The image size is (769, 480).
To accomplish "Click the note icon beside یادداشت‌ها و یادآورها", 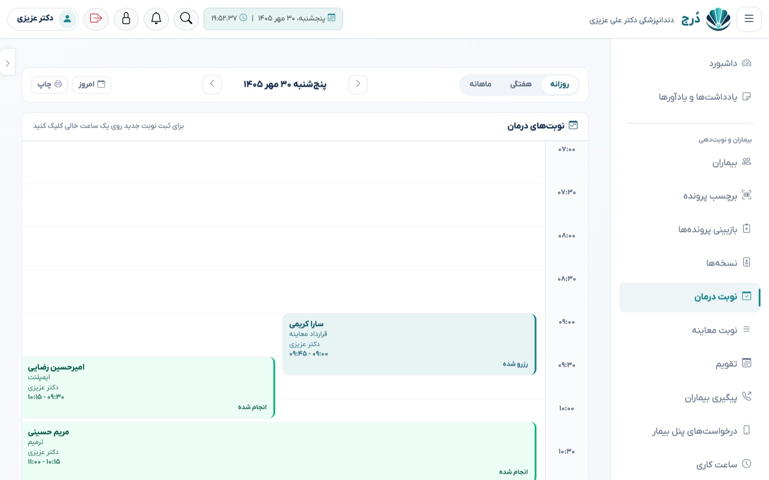I will [746, 96].
